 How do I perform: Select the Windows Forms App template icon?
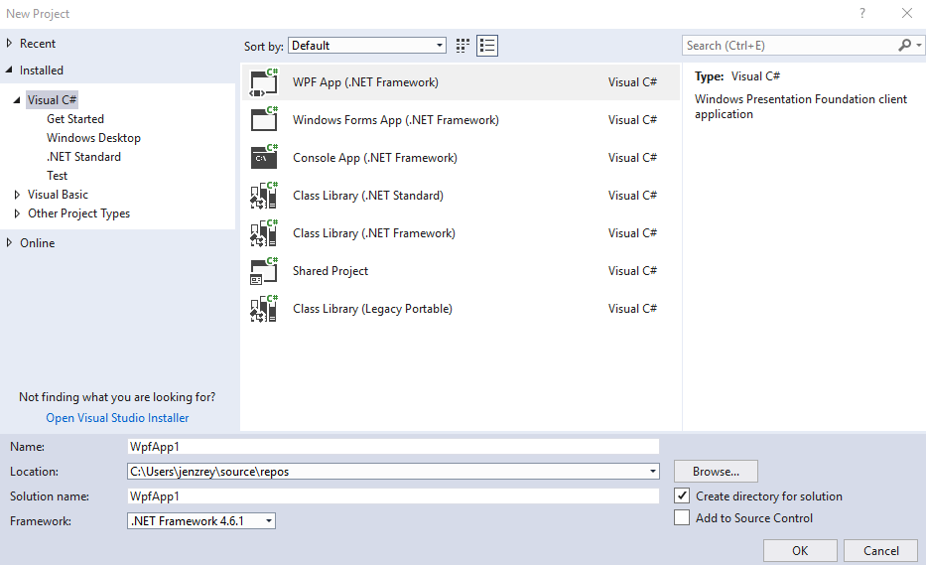click(263, 120)
